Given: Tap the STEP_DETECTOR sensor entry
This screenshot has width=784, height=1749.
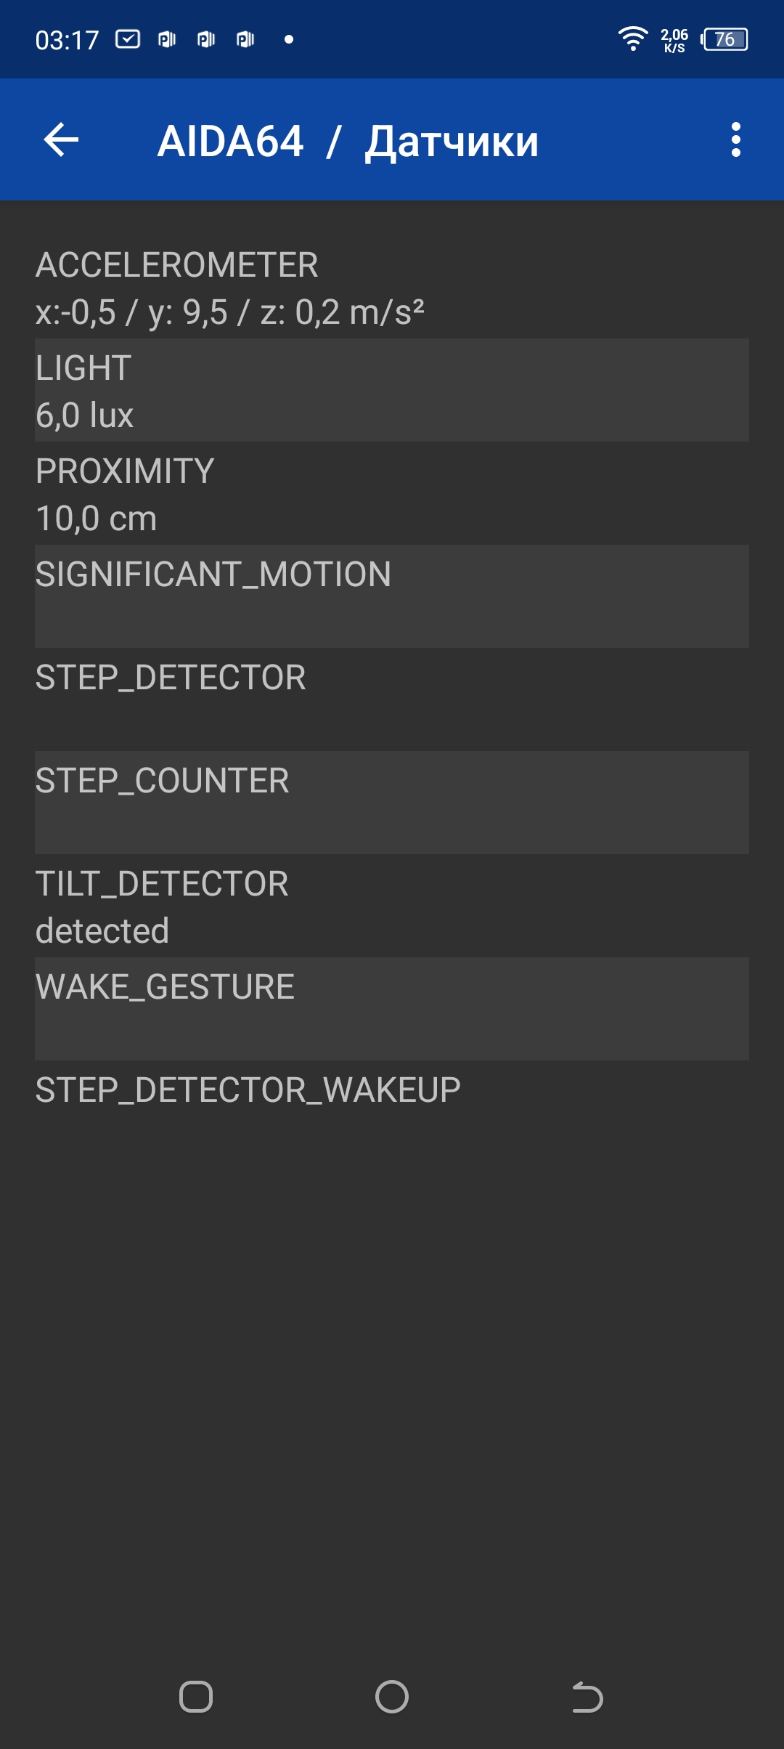Looking at the screenshot, I should coord(392,699).
